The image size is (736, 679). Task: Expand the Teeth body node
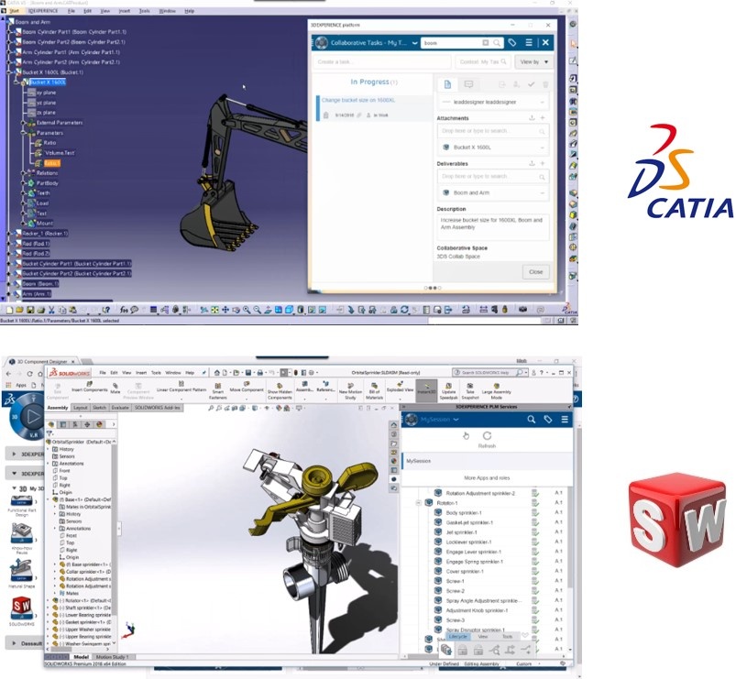click(x=23, y=192)
